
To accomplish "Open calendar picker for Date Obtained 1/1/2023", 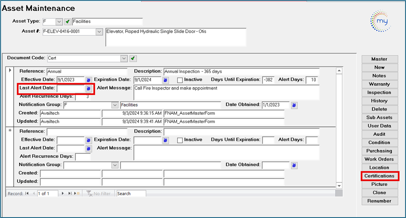I will click(x=294, y=105).
